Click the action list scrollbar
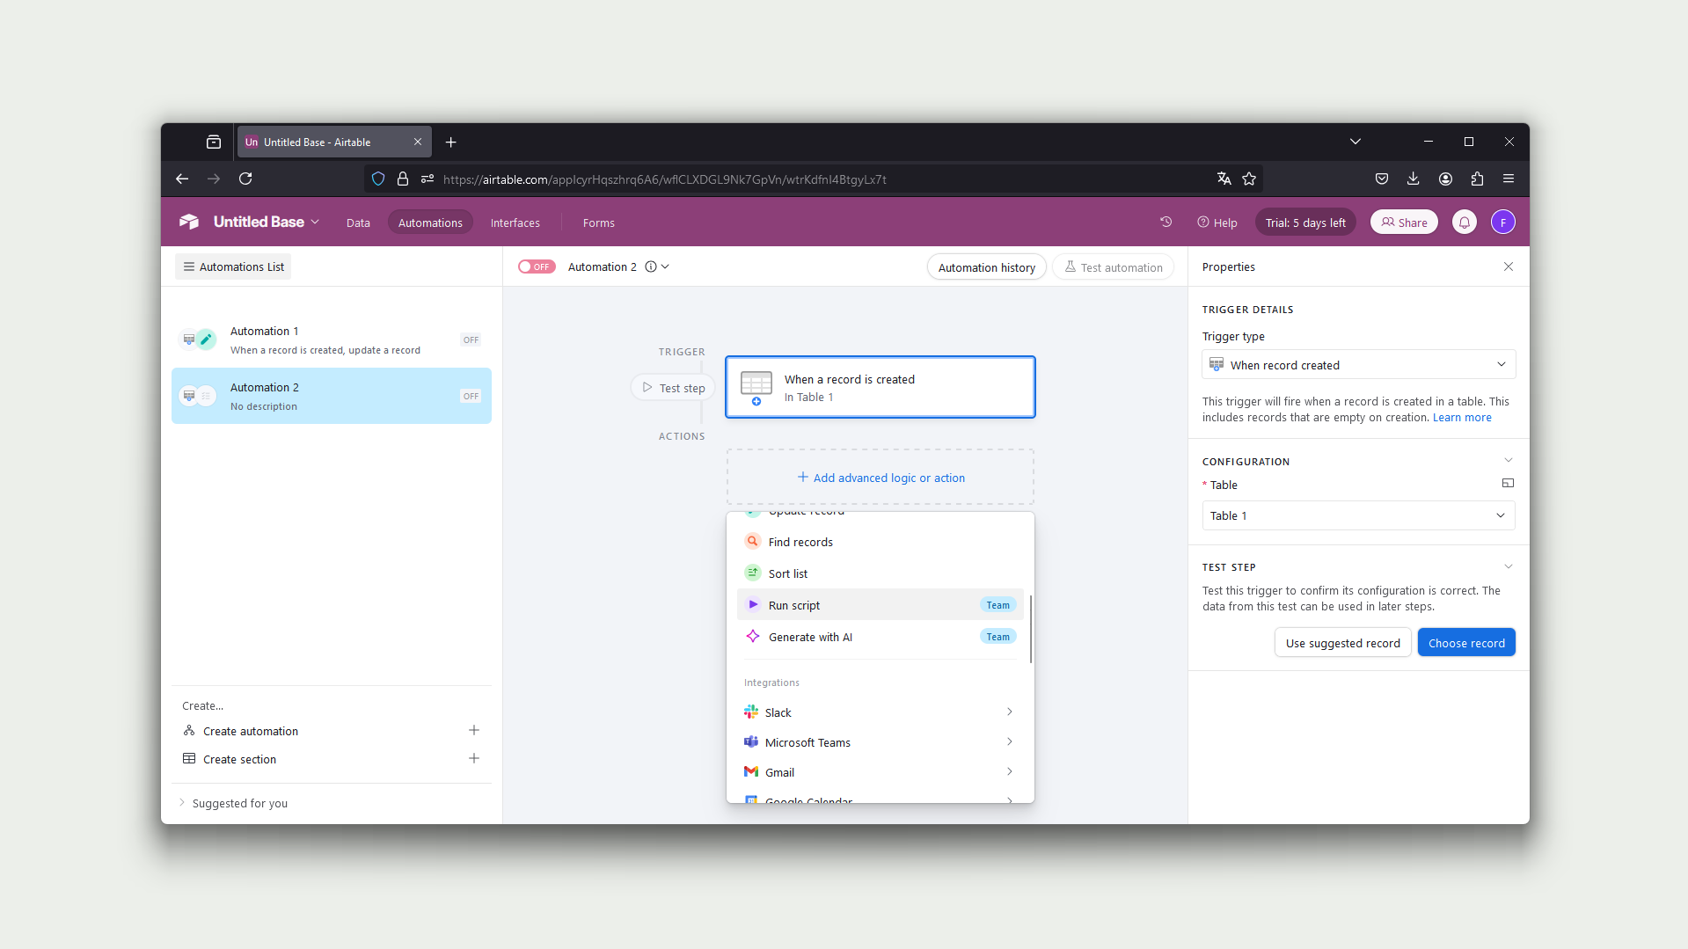 coord(1031,630)
